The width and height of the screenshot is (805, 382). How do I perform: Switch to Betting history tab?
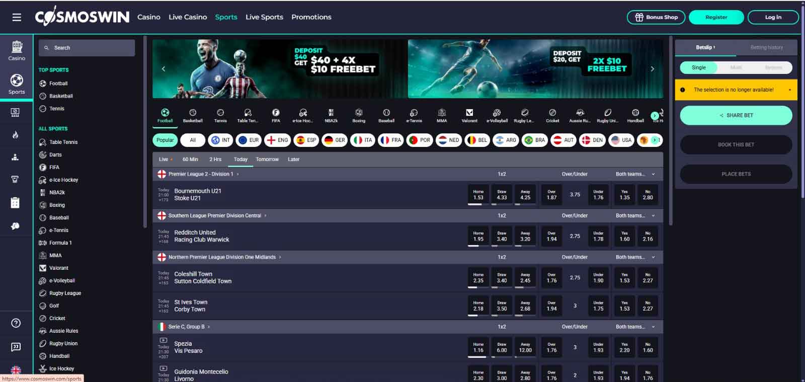click(x=767, y=47)
